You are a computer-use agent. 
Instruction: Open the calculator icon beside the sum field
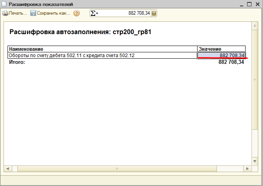coord(154,13)
